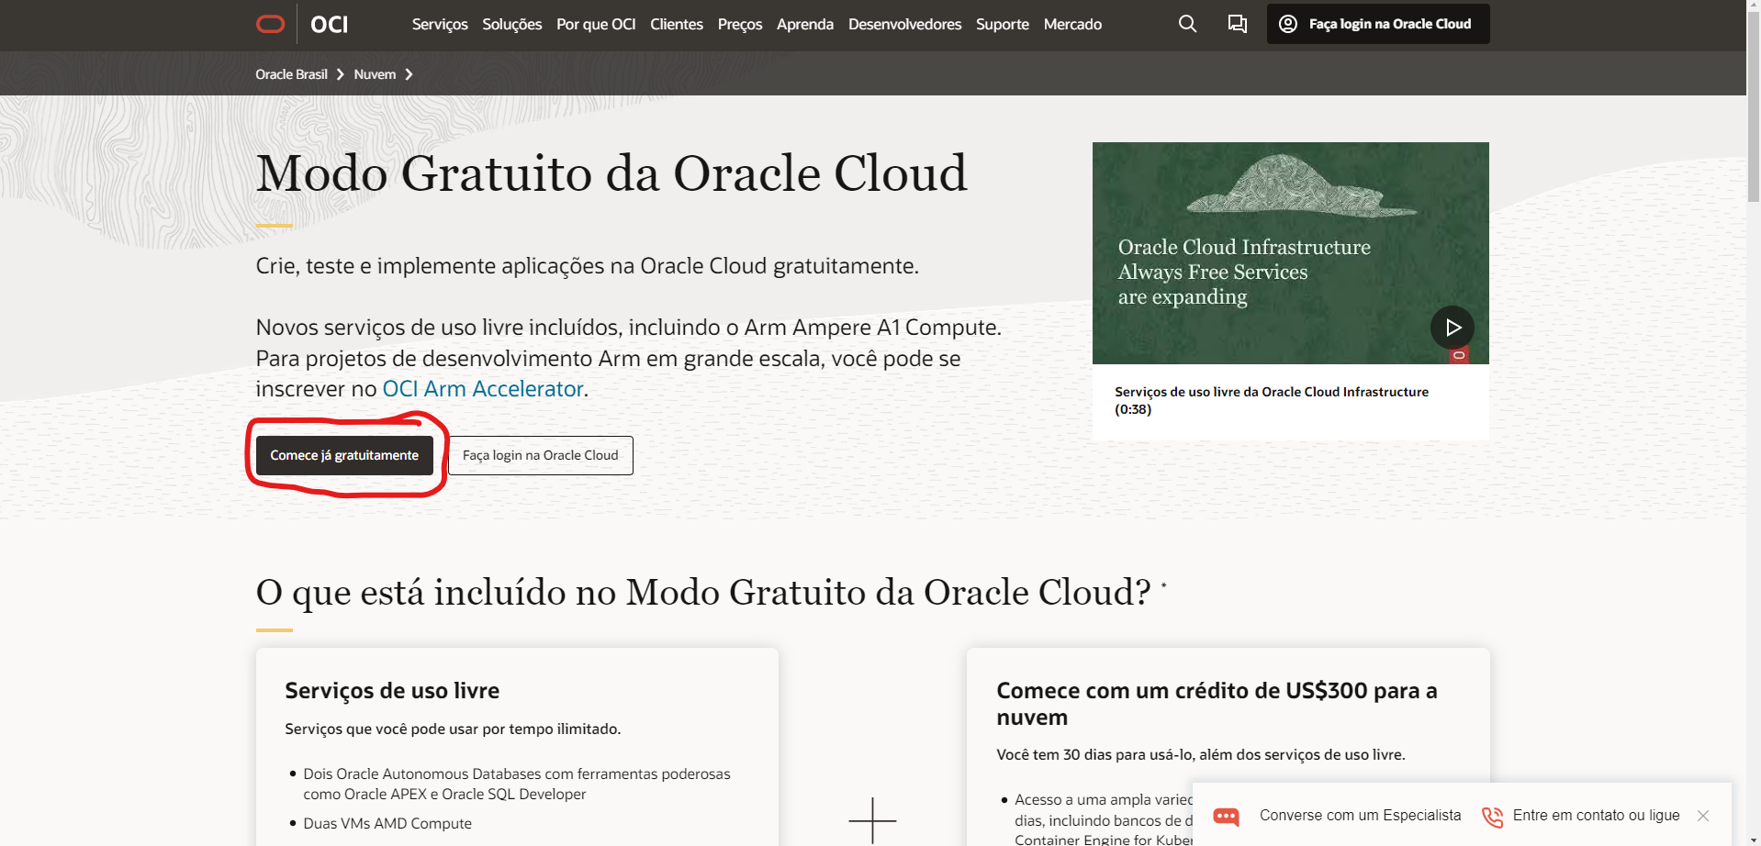This screenshot has height=846, width=1761.
Task: Select Preços in the navigation bar
Action: [739, 24]
